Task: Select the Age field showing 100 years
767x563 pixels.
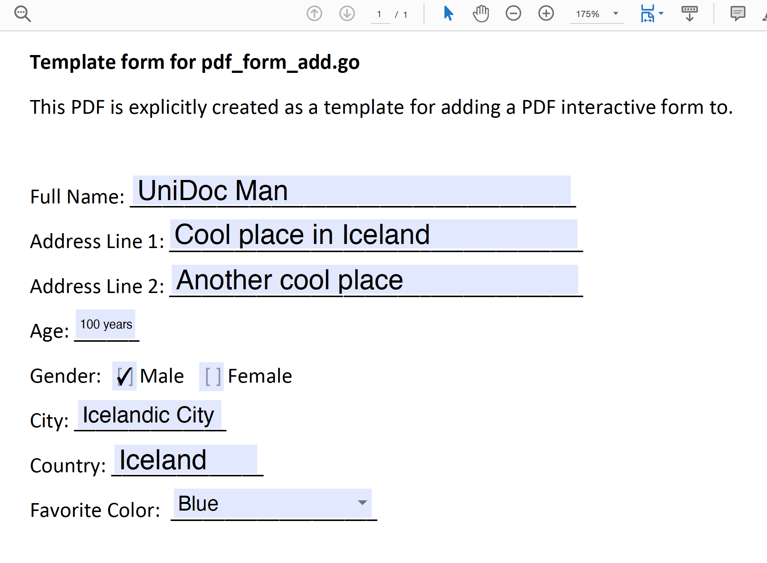Action: [106, 324]
